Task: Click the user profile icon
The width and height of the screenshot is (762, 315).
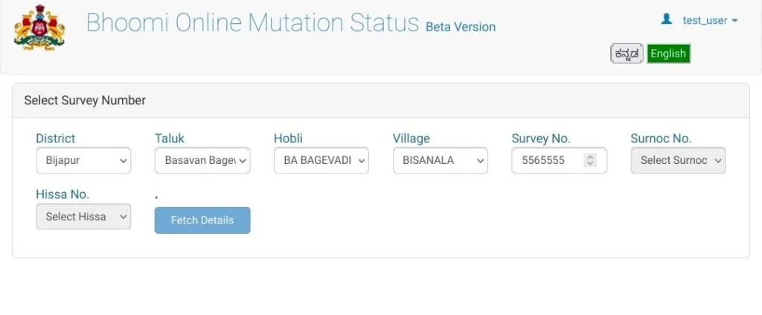Action: 666,19
